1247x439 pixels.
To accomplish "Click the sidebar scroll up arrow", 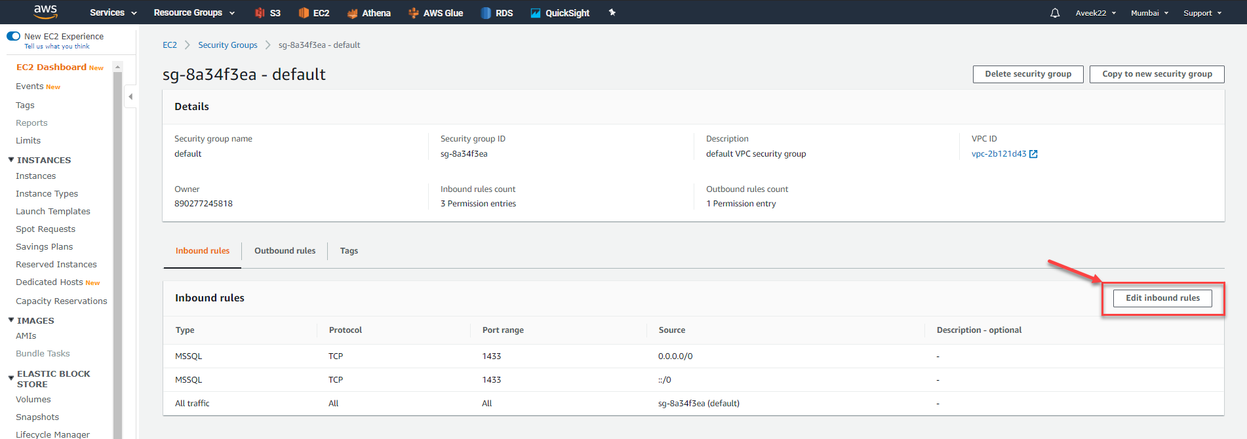I will point(118,67).
